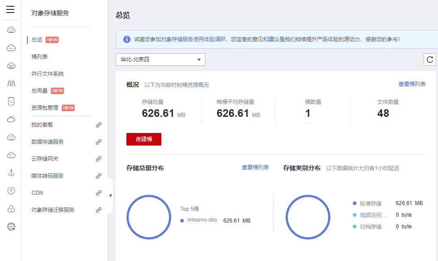Click the topmost cloud icon in service rail

coord(10,30)
